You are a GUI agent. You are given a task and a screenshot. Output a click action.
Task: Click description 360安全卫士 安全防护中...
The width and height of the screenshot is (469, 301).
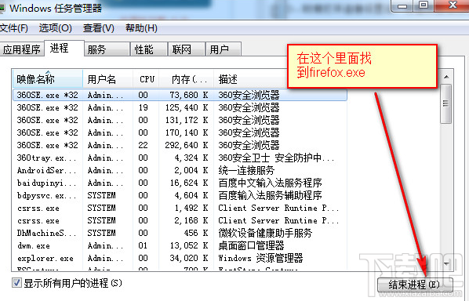(x=276, y=158)
